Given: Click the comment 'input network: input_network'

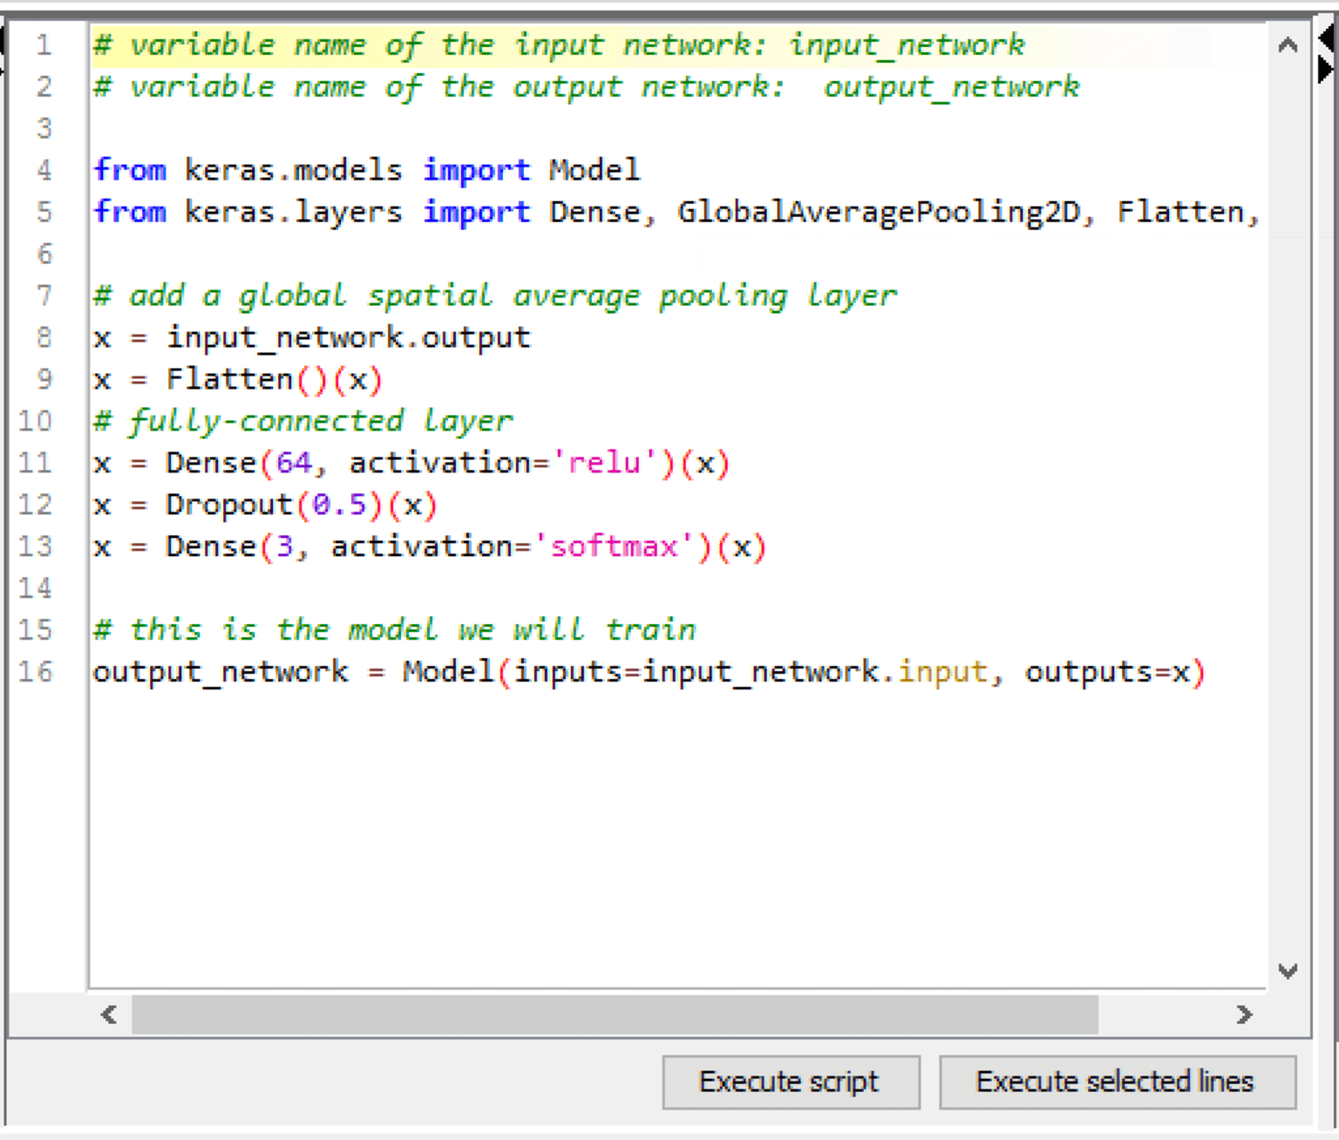Looking at the screenshot, I should click(768, 45).
